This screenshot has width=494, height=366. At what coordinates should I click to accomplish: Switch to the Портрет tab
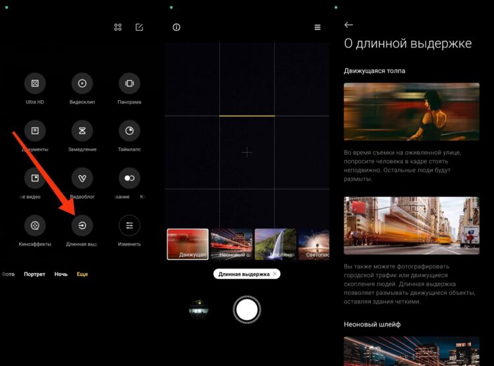point(34,274)
